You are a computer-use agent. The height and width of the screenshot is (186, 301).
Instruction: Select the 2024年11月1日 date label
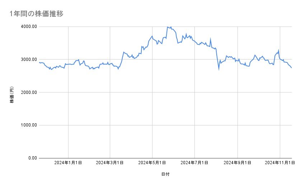click(x=279, y=163)
